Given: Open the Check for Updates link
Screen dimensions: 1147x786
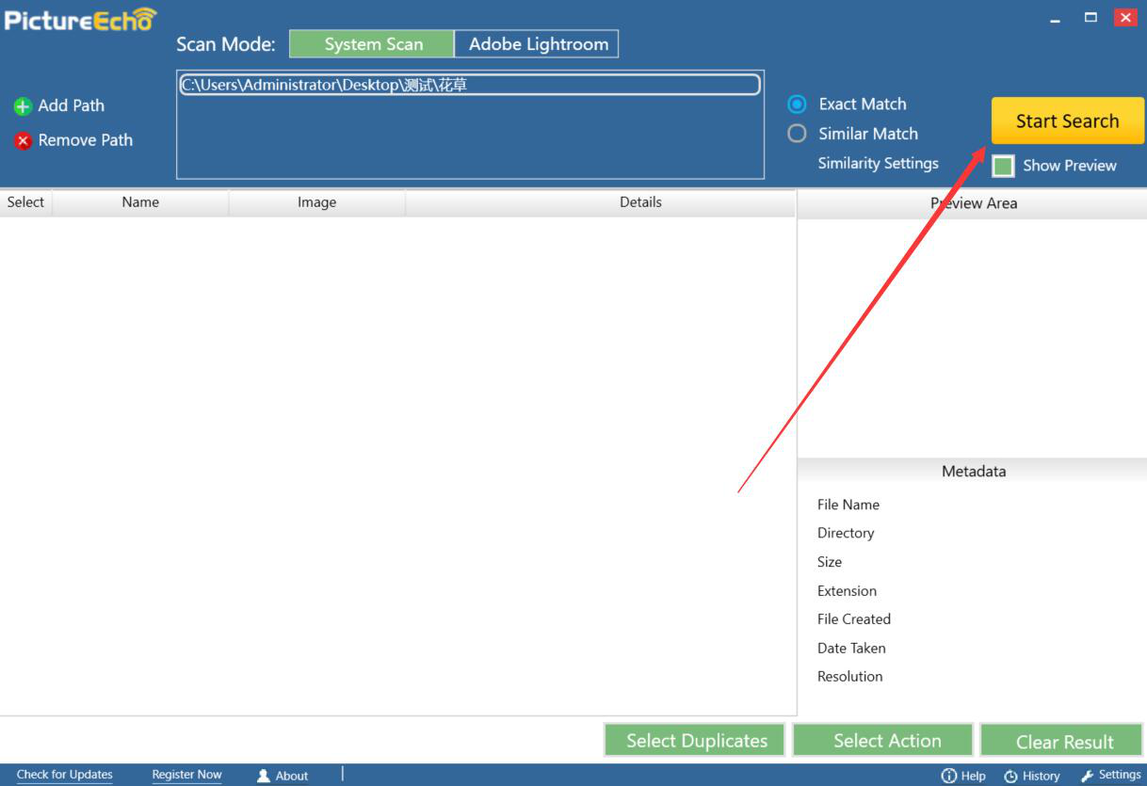Looking at the screenshot, I should tap(65, 775).
